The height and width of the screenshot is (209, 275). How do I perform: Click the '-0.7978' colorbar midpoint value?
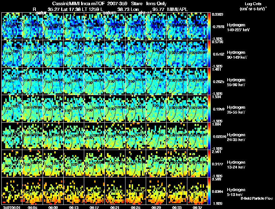click(x=218, y=27)
